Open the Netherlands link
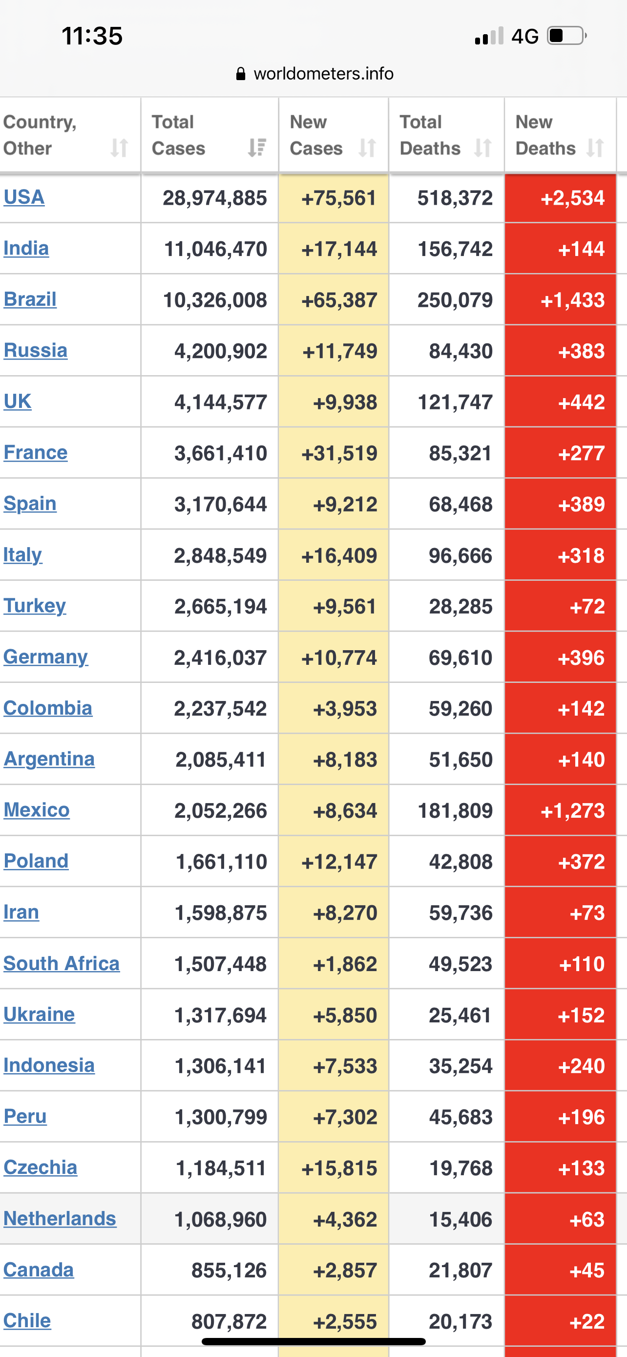 coord(60,1218)
